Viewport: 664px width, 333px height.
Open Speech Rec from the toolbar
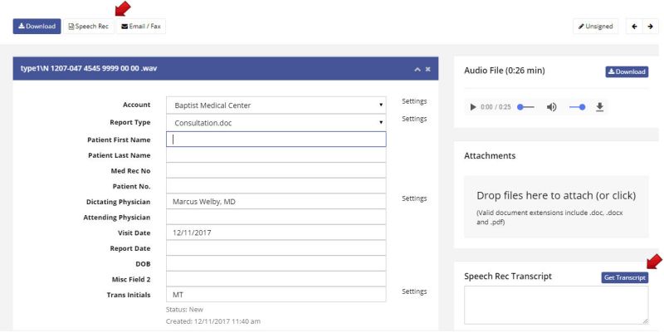[x=88, y=27]
